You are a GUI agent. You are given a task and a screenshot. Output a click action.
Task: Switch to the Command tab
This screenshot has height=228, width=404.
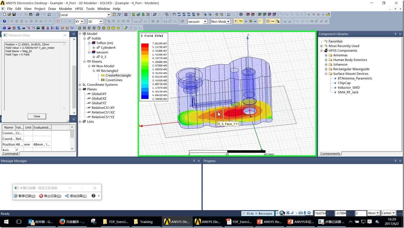10,153
